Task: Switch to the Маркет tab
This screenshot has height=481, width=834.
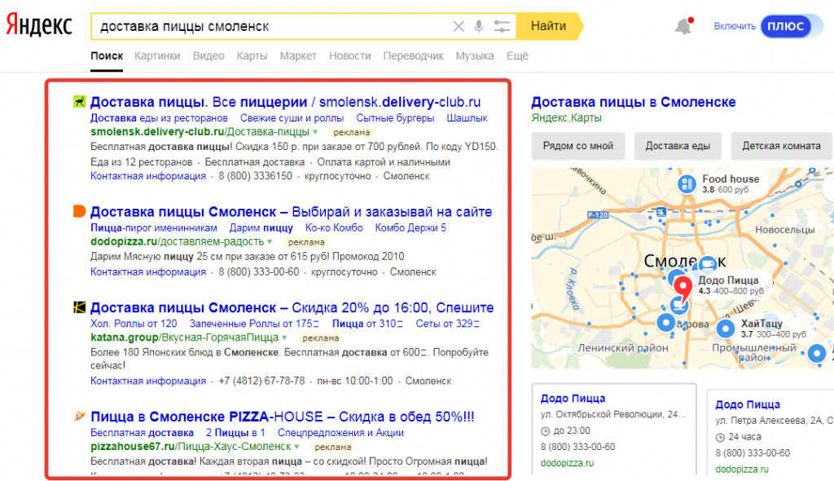Action: coord(298,56)
